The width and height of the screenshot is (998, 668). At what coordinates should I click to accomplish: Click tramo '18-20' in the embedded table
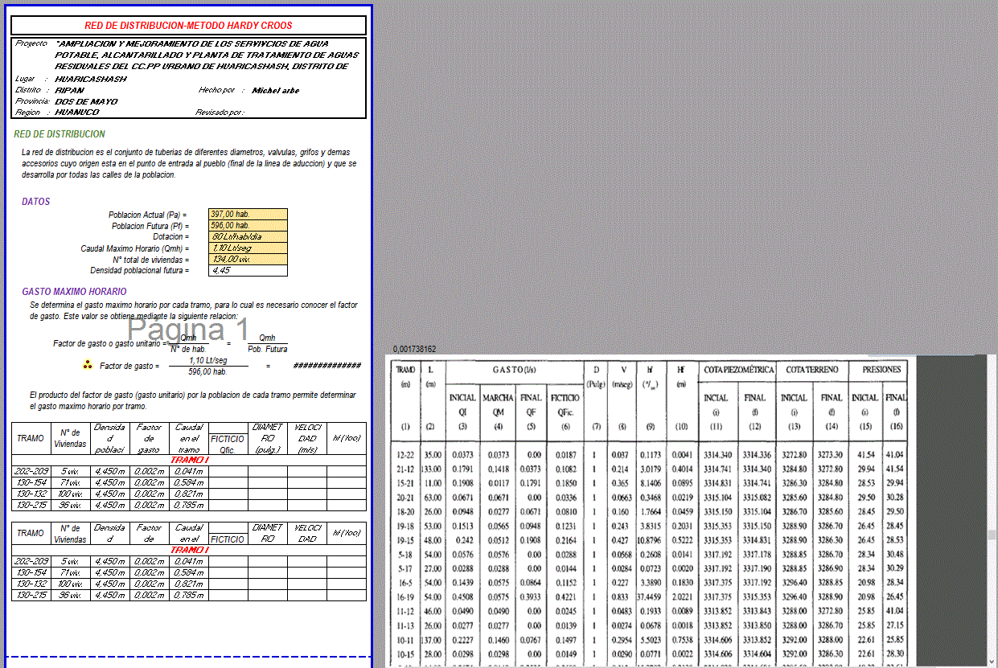pos(405,511)
